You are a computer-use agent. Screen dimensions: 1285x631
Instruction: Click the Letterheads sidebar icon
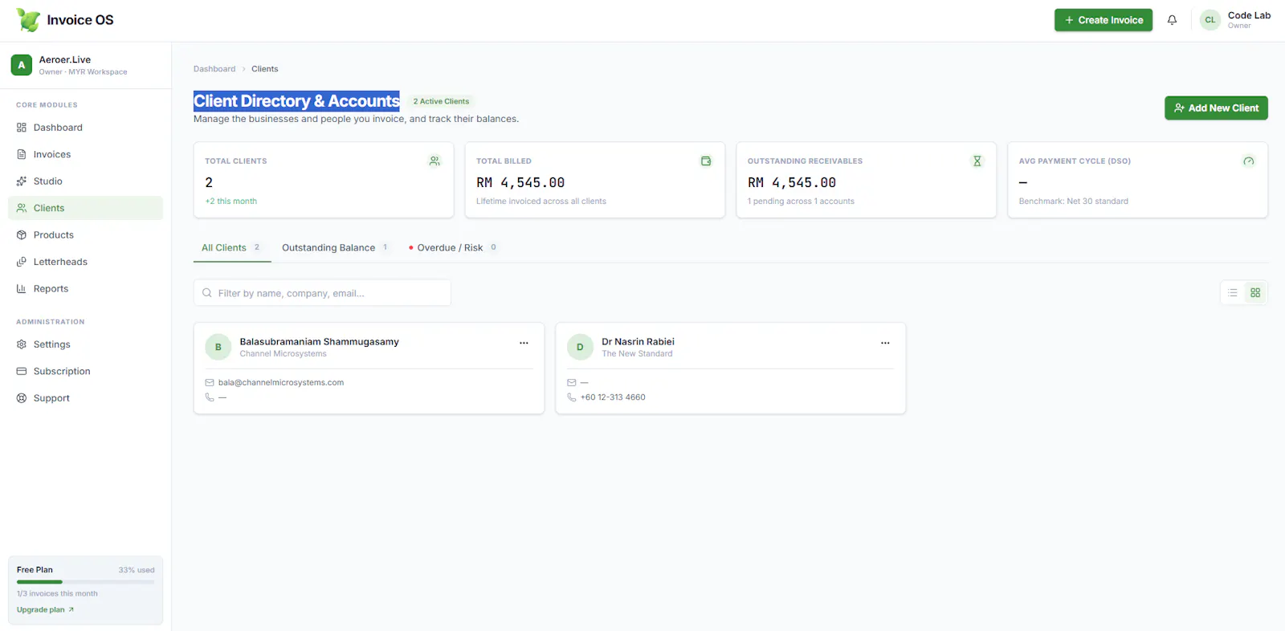(22, 262)
